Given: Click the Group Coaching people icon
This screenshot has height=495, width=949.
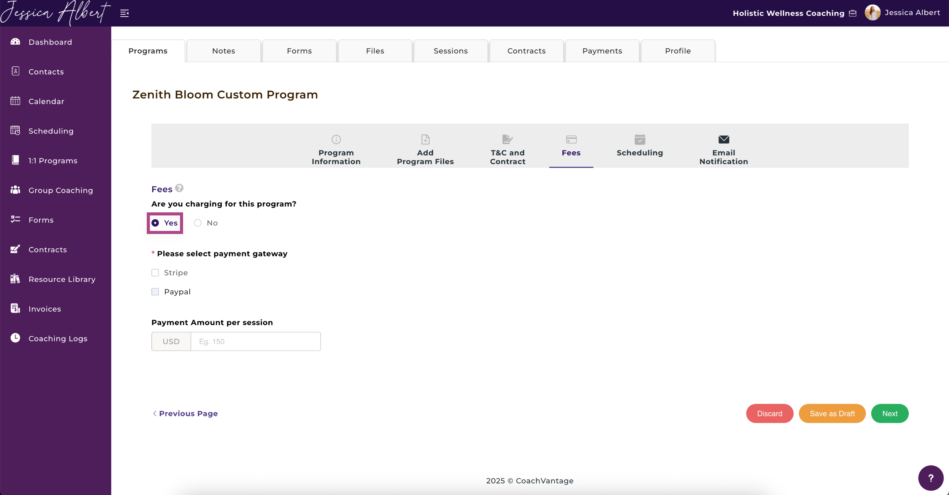Looking at the screenshot, I should (15, 190).
